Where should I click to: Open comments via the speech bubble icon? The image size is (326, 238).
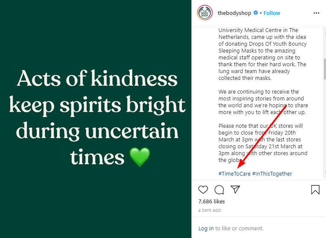[x=219, y=190]
